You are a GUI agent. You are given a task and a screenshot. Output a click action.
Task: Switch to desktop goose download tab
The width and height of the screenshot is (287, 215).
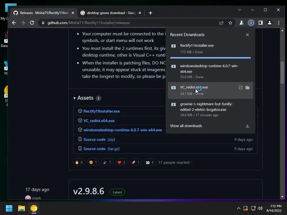click(111, 13)
